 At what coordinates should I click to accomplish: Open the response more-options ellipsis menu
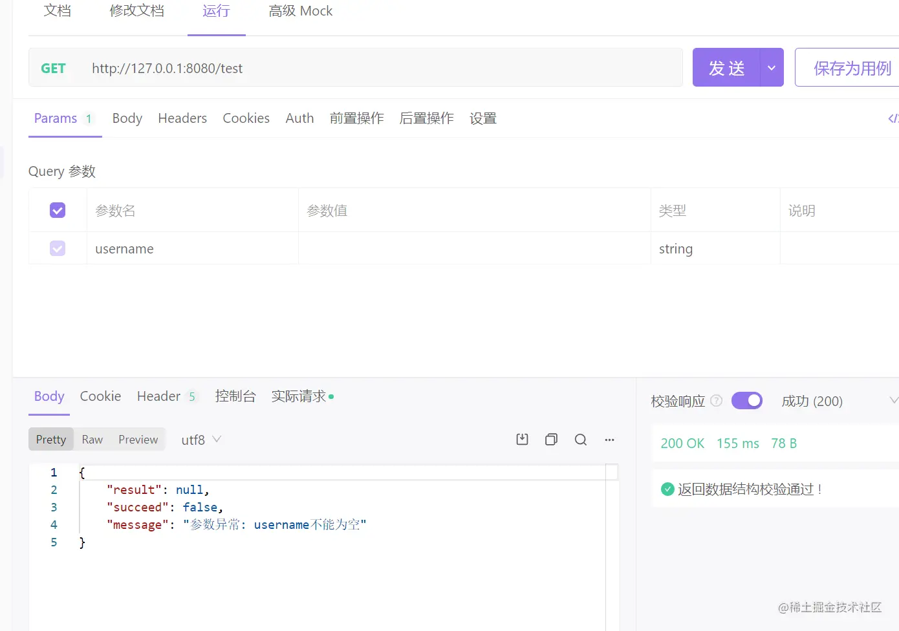pos(609,440)
